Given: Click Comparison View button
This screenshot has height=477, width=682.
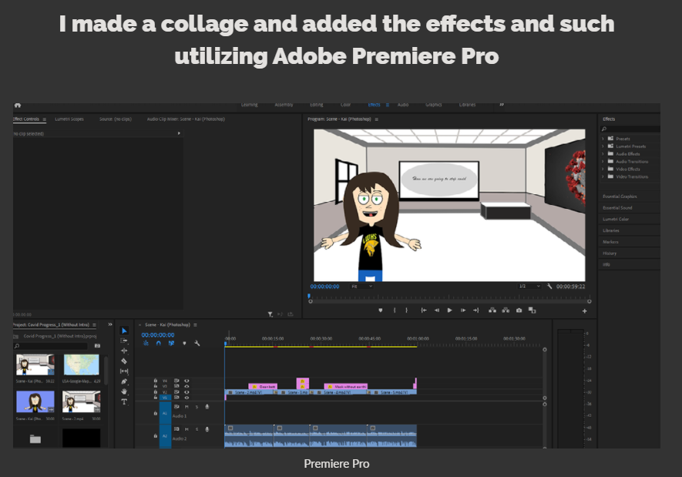Looking at the screenshot, I should tap(532, 311).
